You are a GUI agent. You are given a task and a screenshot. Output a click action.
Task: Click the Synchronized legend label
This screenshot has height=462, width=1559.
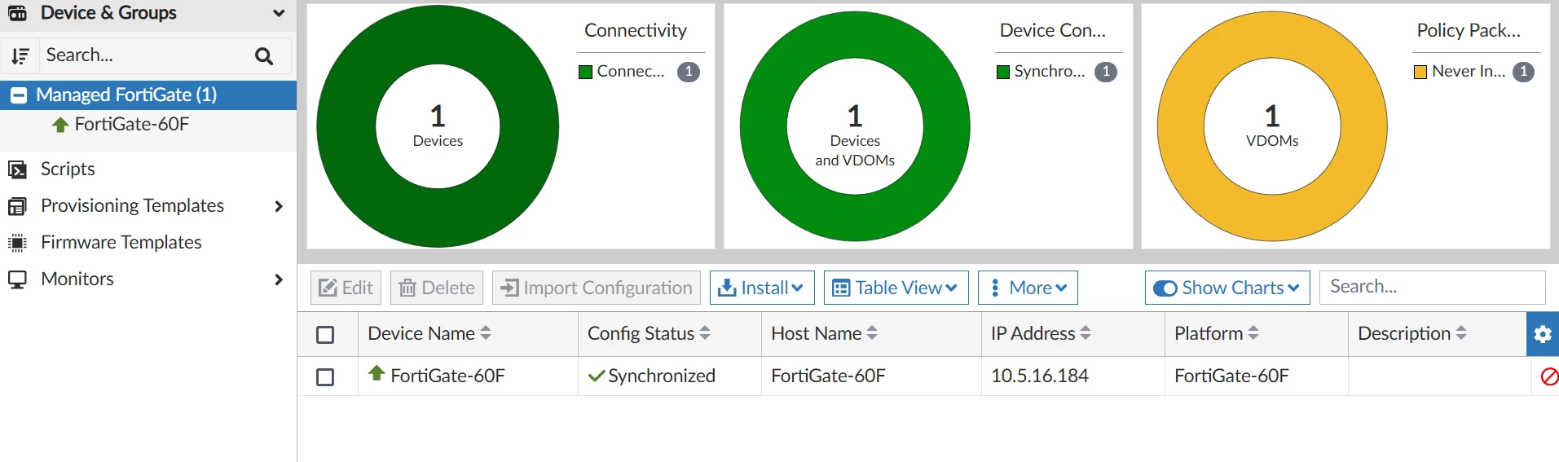pos(1050,71)
